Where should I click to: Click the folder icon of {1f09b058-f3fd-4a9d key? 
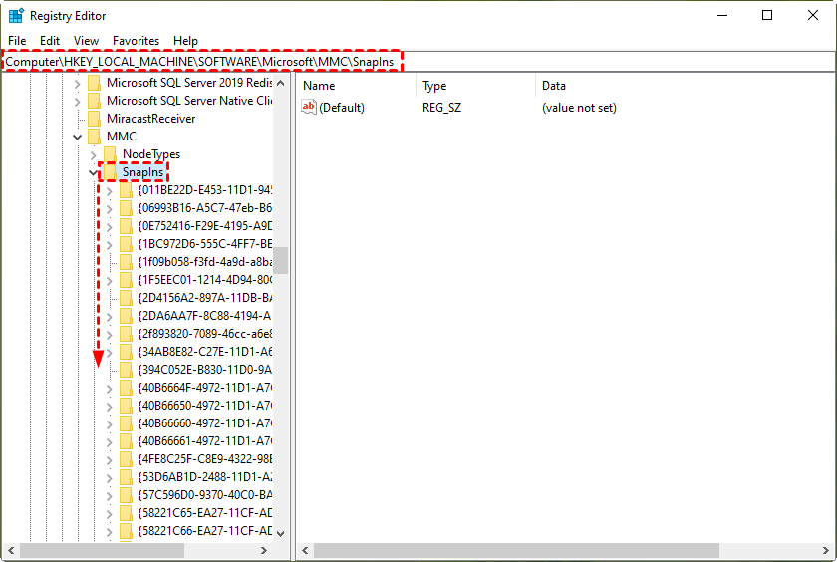tap(126, 262)
